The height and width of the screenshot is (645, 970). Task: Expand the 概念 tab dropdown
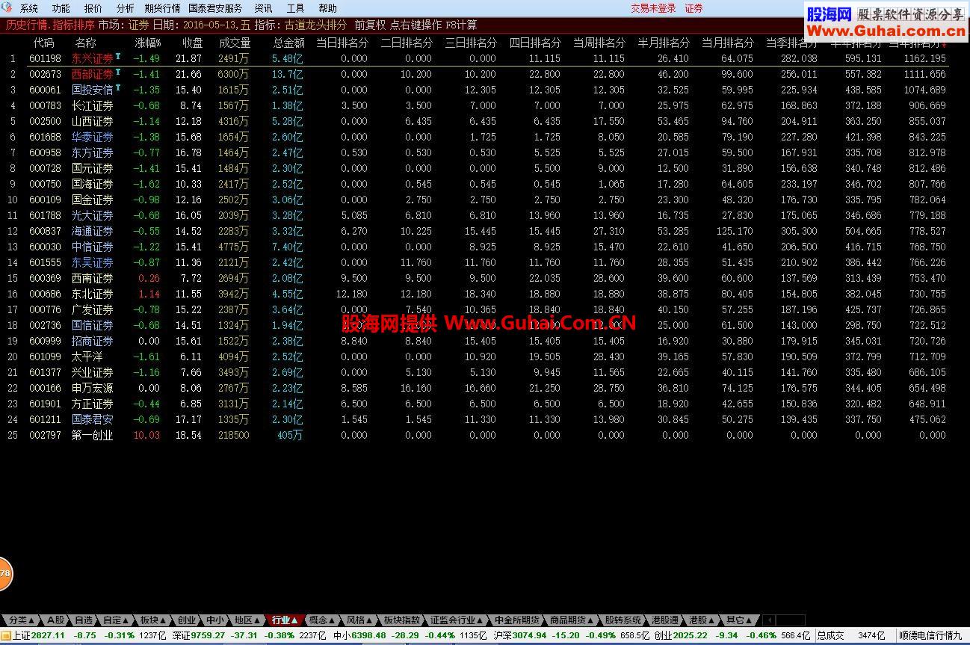332,620
